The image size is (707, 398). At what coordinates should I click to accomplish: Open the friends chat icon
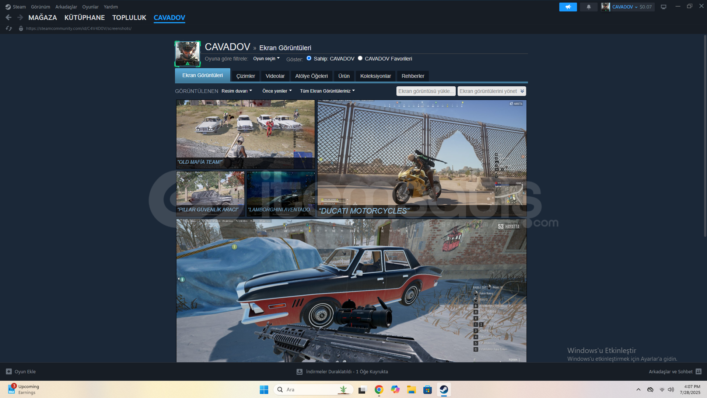click(699, 371)
